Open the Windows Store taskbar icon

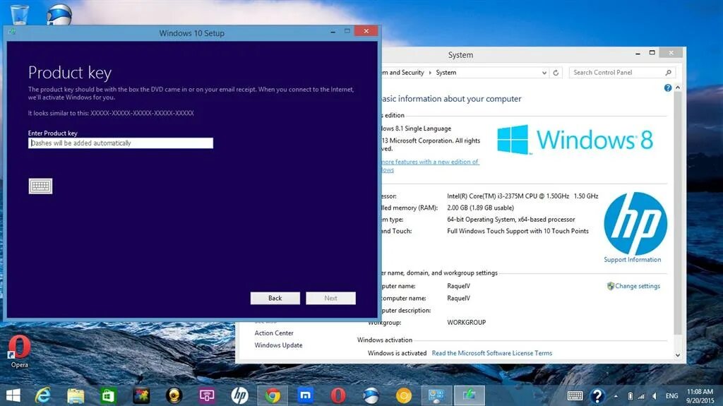click(x=108, y=396)
